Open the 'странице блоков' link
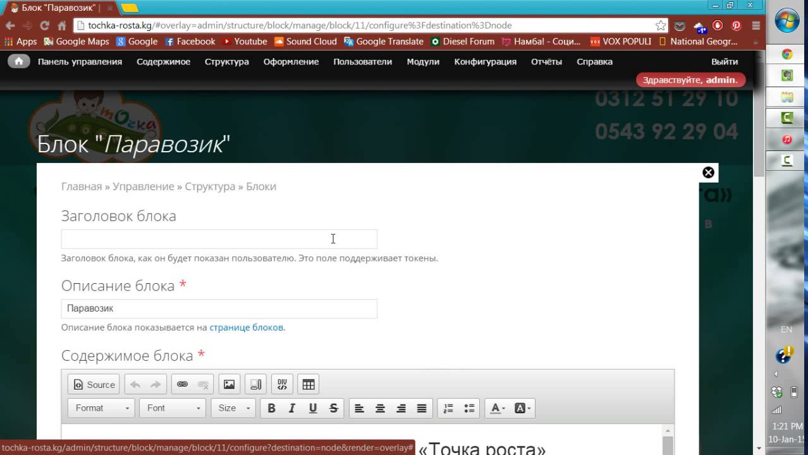This screenshot has width=808, height=455. point(246,327)
